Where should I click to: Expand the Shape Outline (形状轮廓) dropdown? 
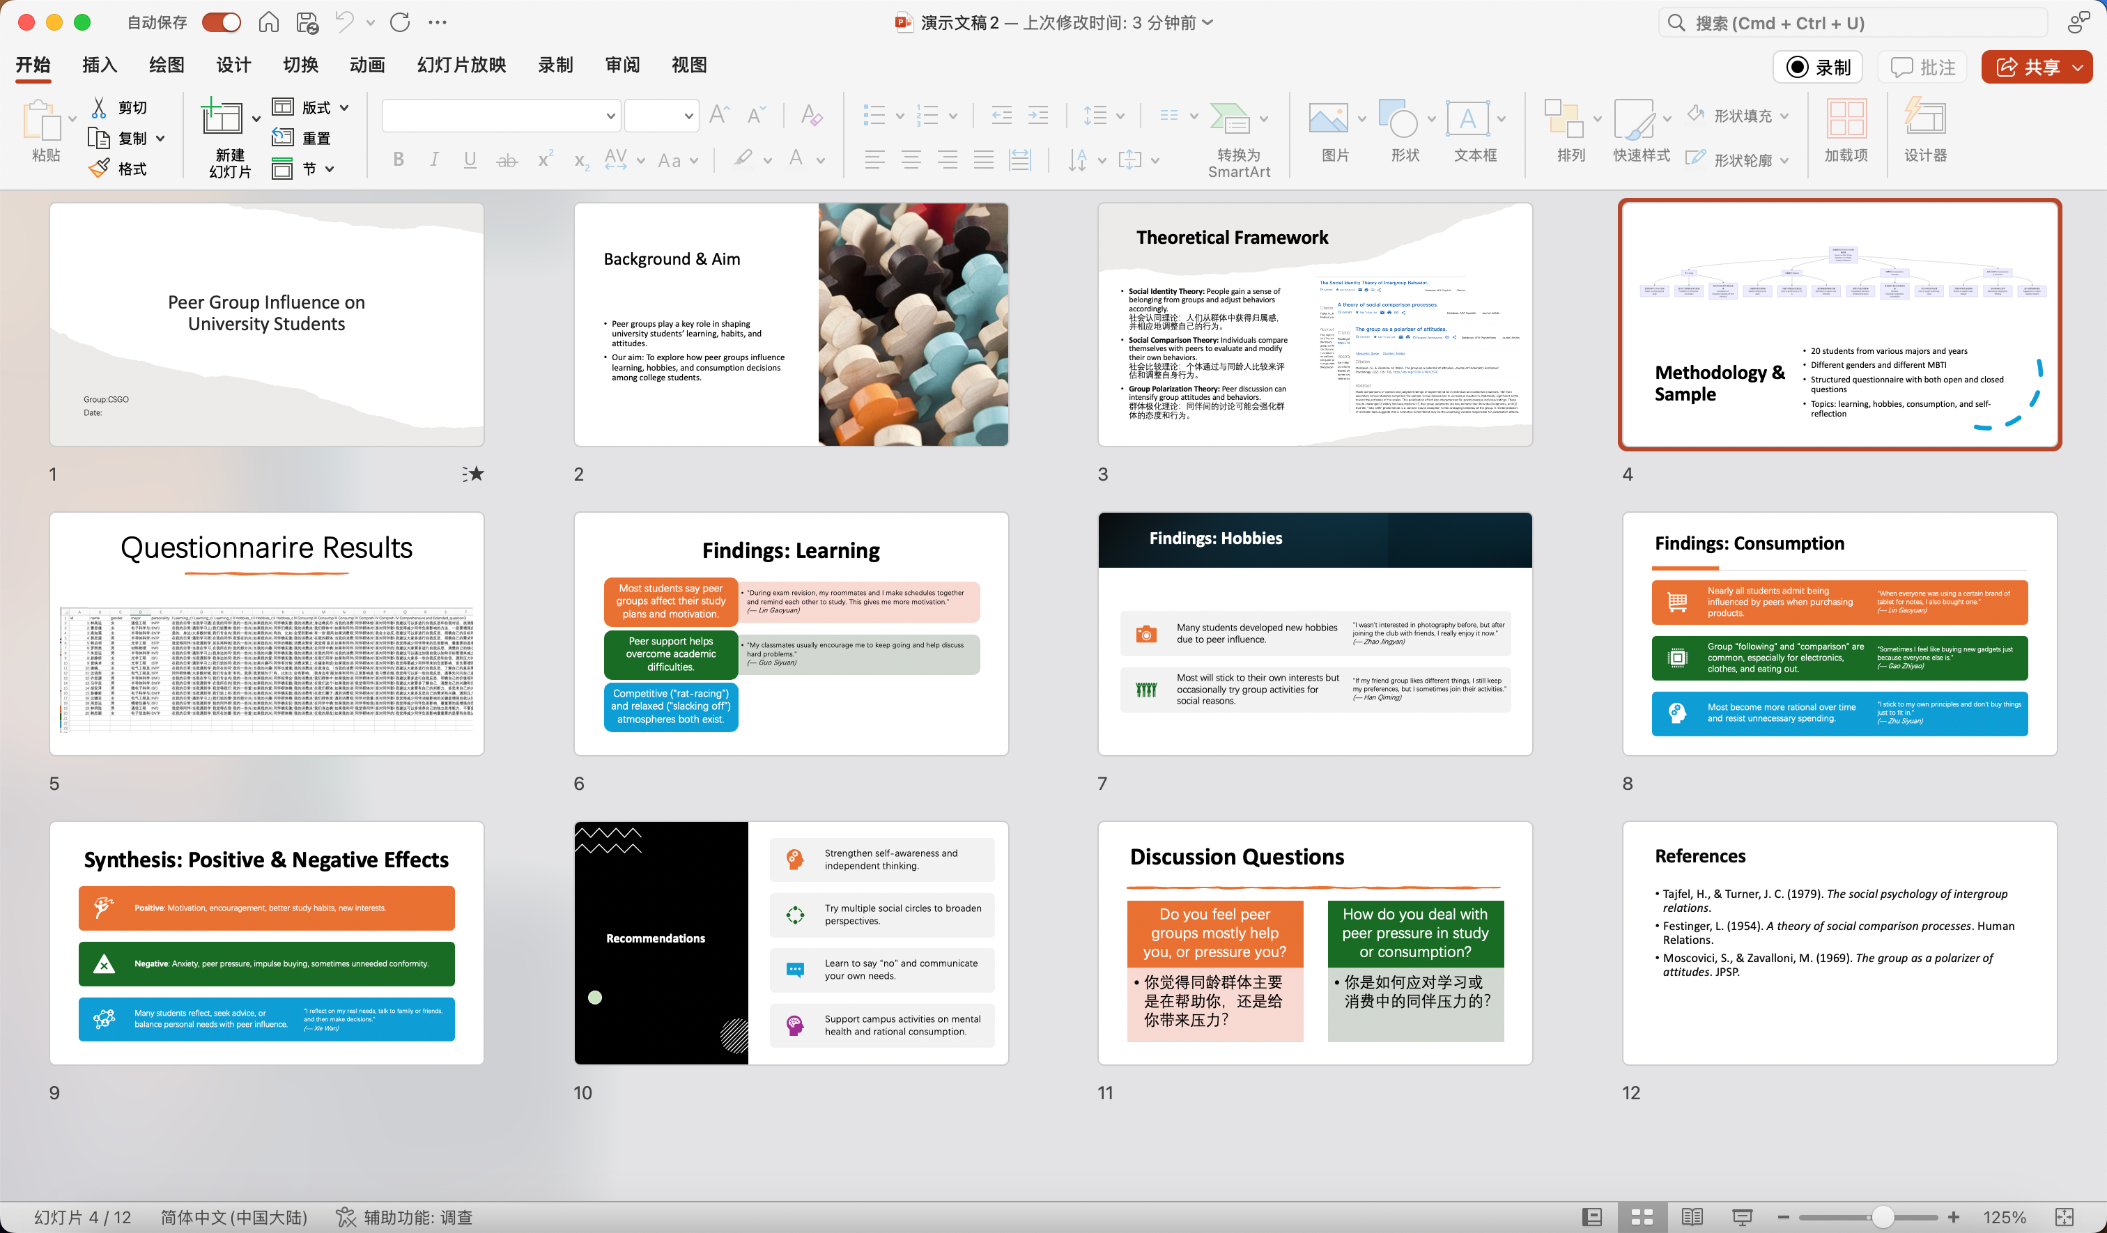(x=1784, y=160)
